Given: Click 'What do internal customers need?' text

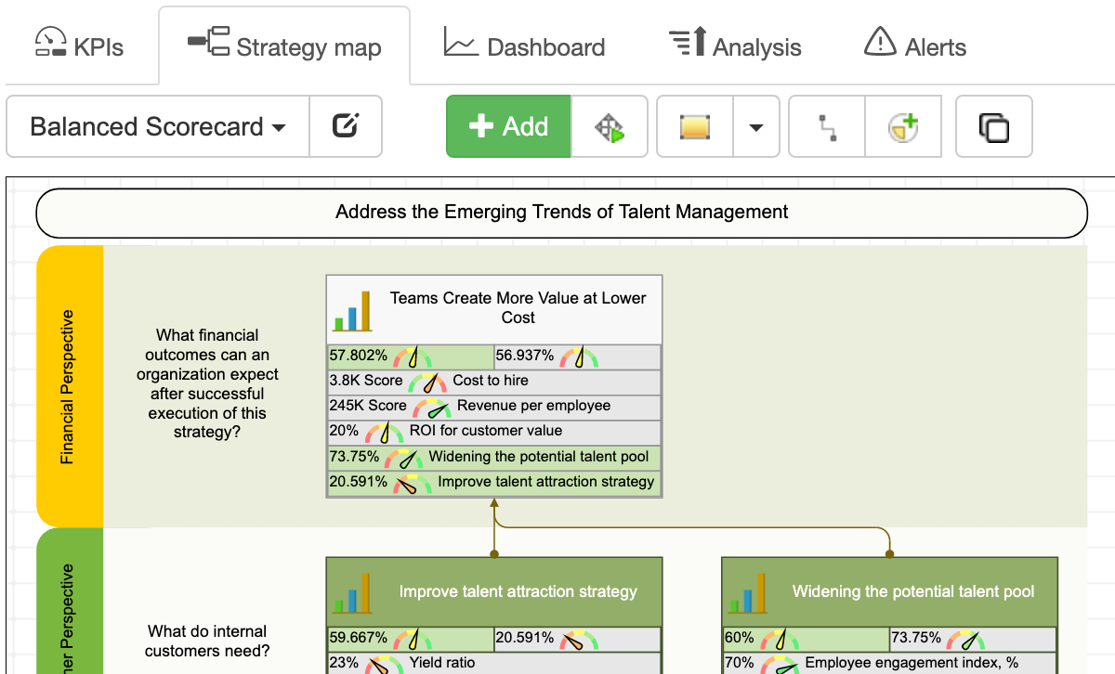Looking at the screenshot, I should tap(206, 642).
